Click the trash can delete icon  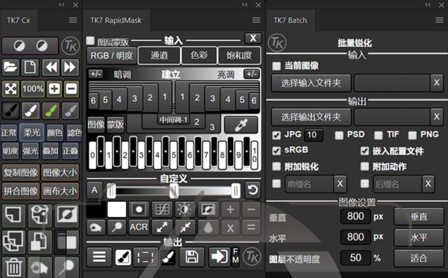pos(14,267)
